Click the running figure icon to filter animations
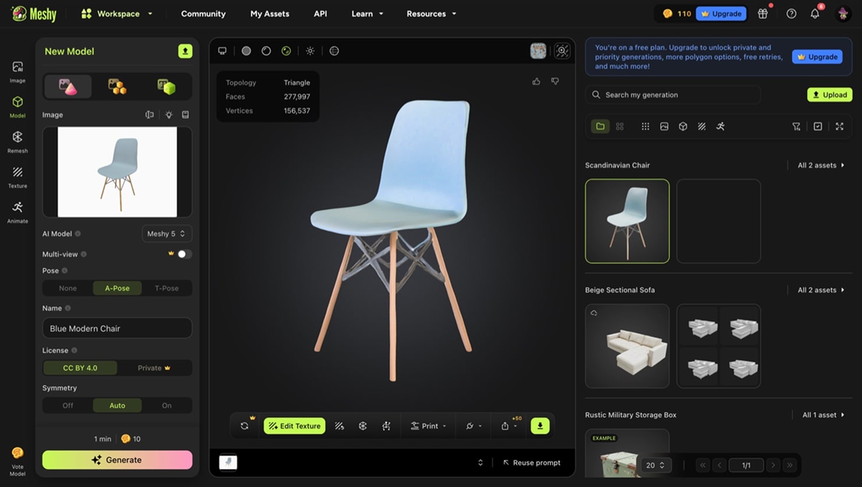This screenshot has width=862, height=487. coord(720,126)
